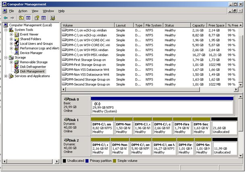Open the View menu
The image size is (246, 173).
tap(35, 11)
